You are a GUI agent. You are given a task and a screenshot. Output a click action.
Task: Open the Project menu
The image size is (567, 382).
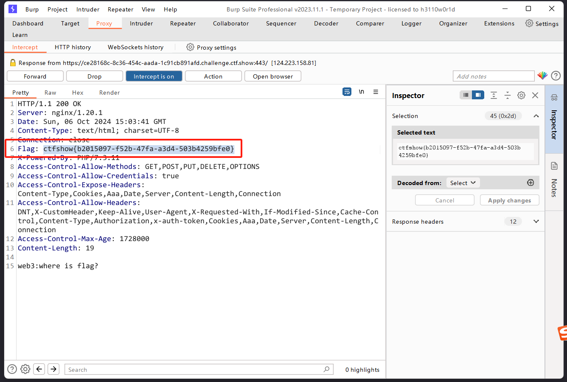(x=58, y=9)
